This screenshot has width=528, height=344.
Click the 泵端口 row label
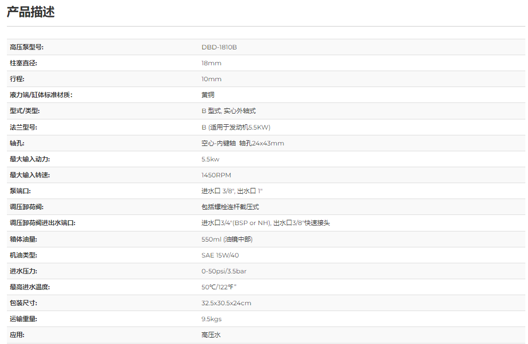click(20, 191)
